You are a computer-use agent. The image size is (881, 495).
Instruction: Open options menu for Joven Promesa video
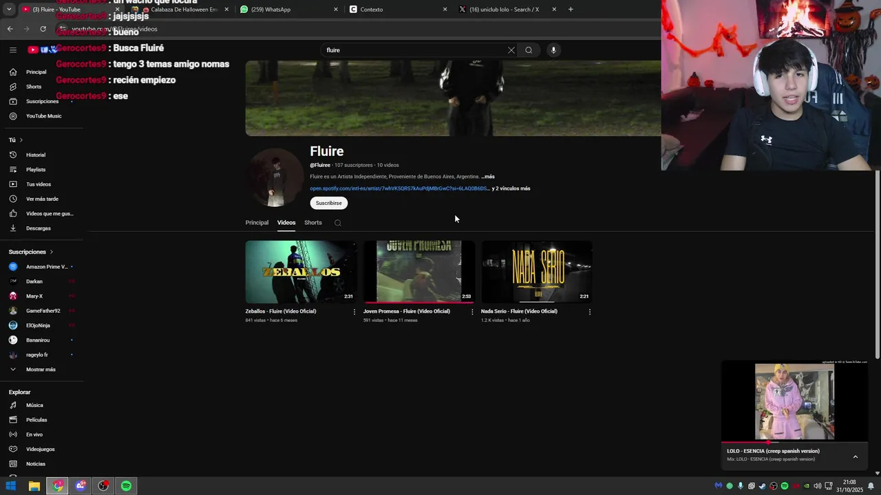[x=472, y=312]
